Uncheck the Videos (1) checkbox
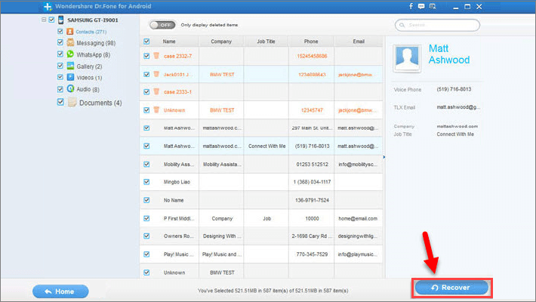The width and height of the screenshot is (536, 302). pyautogui.click(x=60, y=77)
